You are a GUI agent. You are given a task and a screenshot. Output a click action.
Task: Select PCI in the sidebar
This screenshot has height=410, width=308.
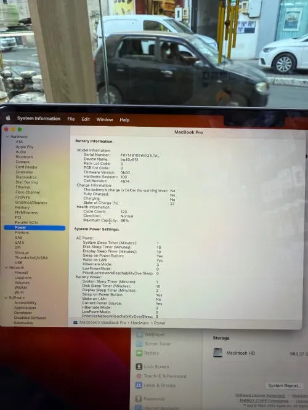(18, 217)
